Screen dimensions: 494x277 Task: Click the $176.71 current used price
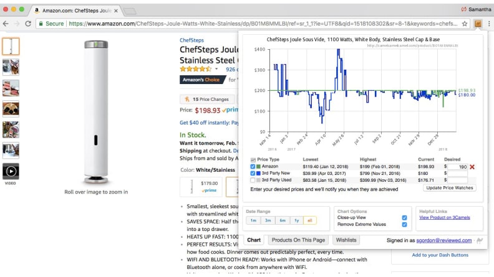425,181
